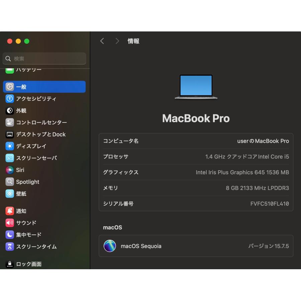Viewport: 301px width, 301px height.
Task: Close window with red button
Action: tap(10, 41)
